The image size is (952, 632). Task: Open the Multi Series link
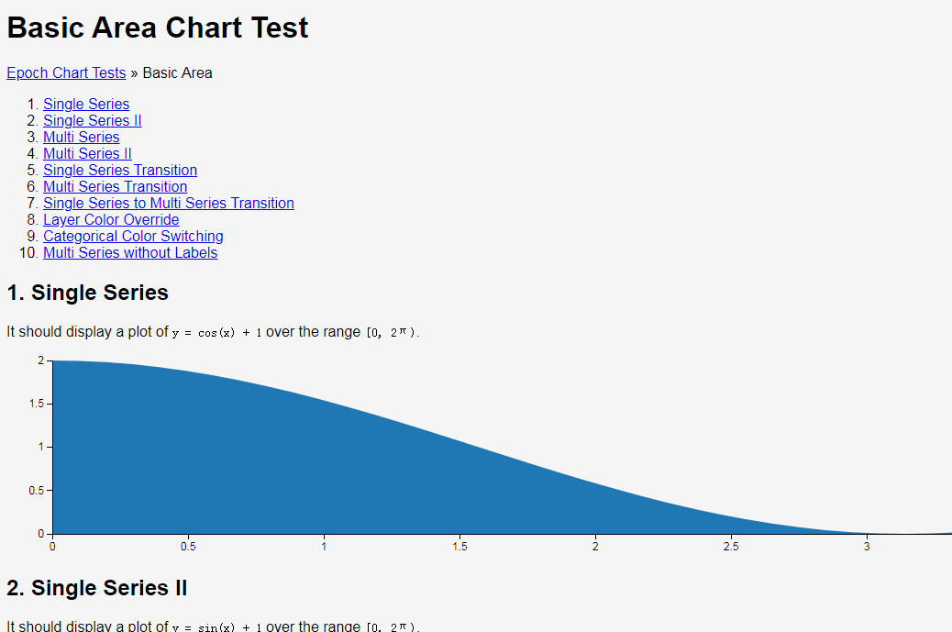click(x=82, y=137)
